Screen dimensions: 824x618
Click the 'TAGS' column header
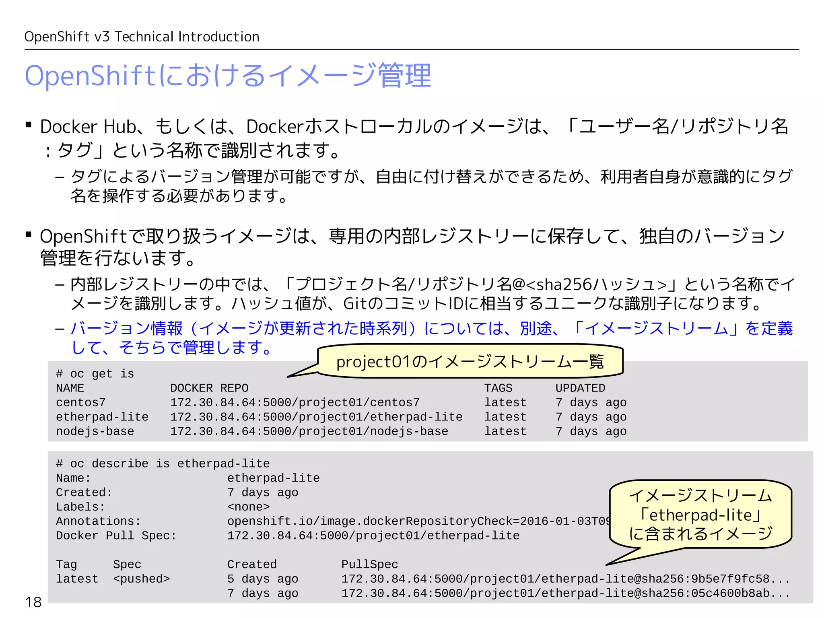(x=498, y=388)
